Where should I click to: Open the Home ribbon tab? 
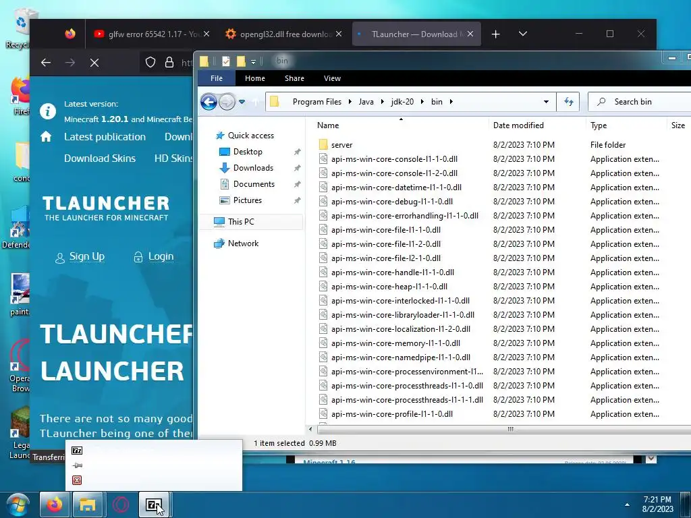[x=254, y=78]
